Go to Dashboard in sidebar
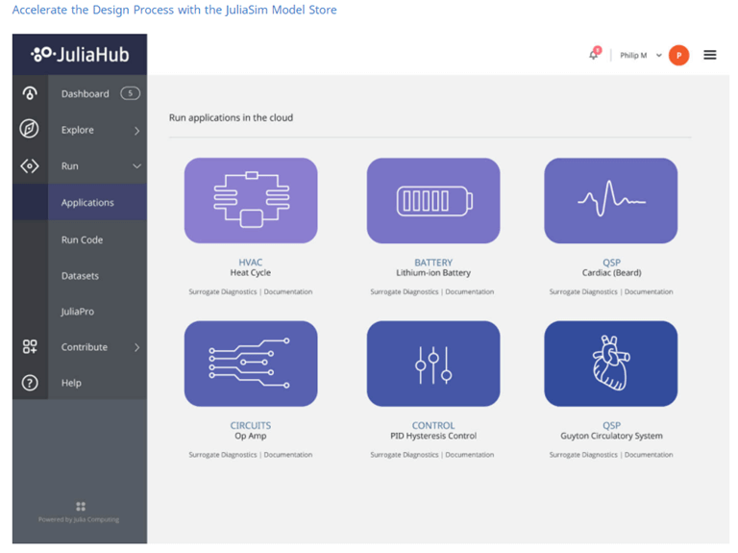Viewport: 738px width, 553px height. pyautogui.click(x=86, y=93)
